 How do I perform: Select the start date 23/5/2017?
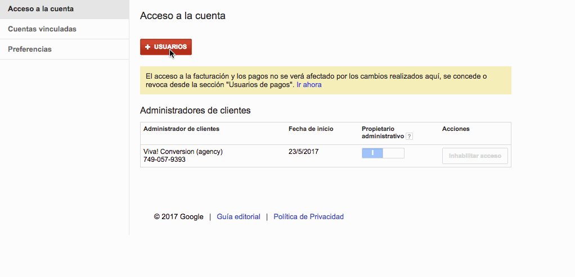coord(303,152)
